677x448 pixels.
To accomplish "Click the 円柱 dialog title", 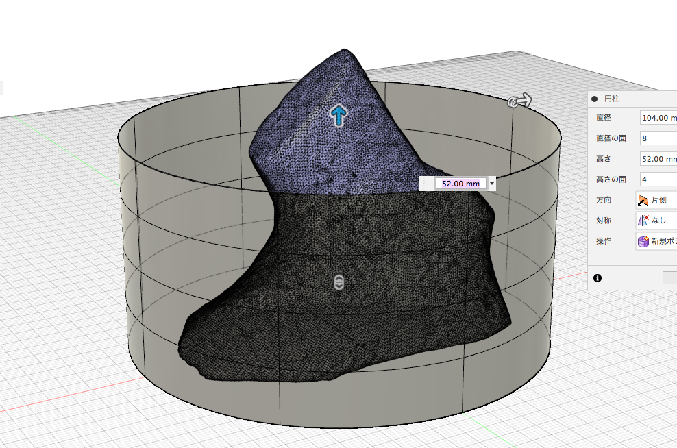I will (612, 99).
